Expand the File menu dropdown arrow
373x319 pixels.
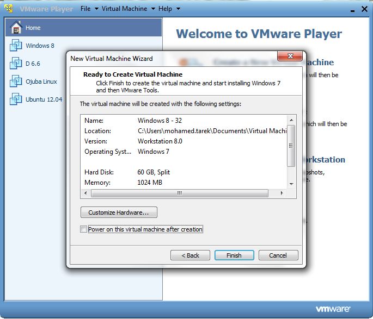coord(96,9)
